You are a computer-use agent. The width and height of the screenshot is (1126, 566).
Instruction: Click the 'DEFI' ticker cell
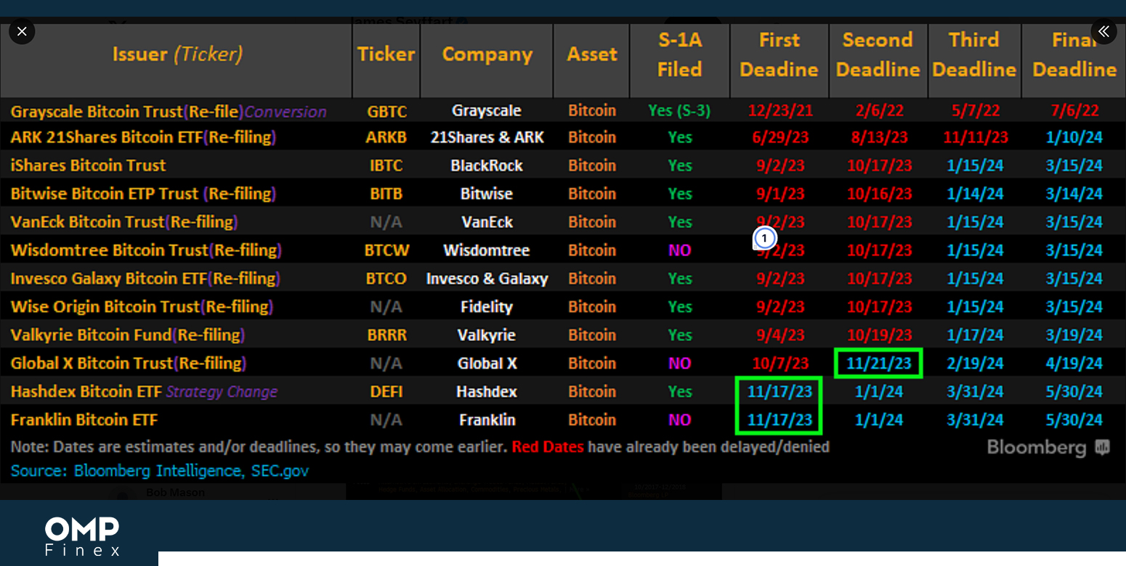pyautogui.click(x=386, y=392)
